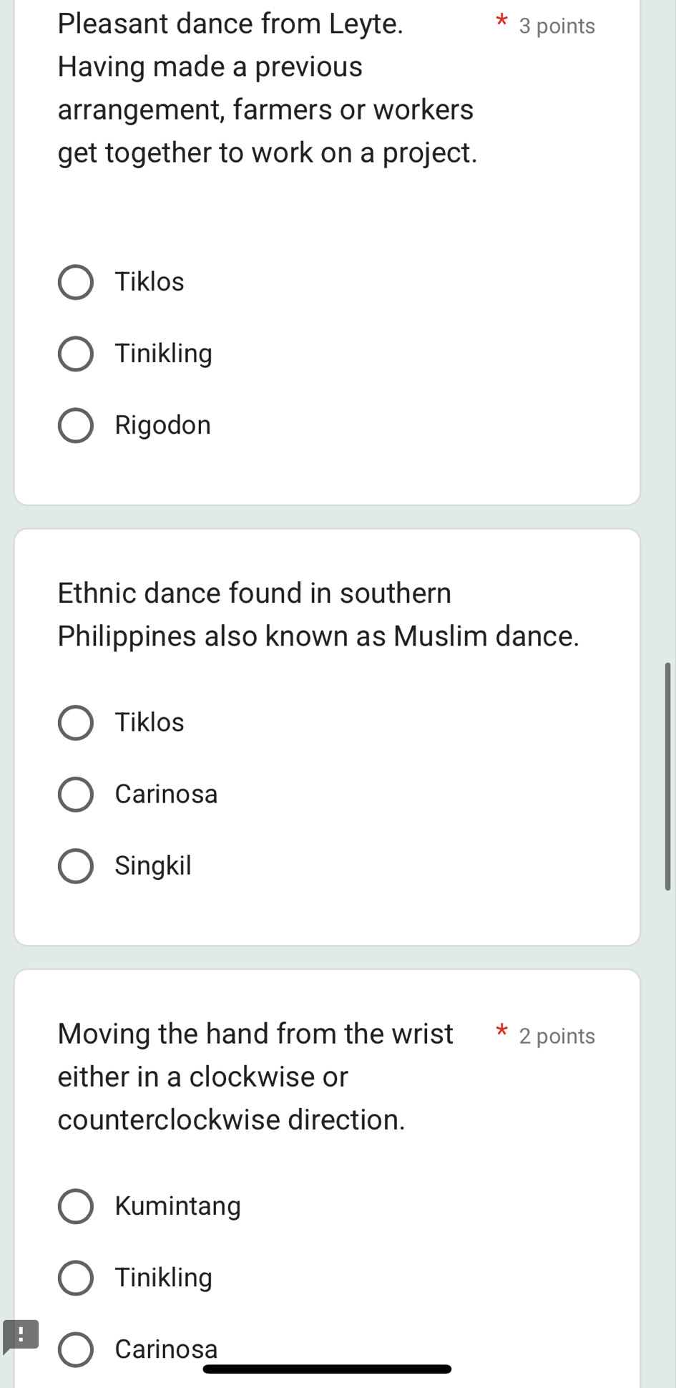Pick Carinosa for the wrist movement question
This screenshot has width=676, height=1388.
click(75, 1349)
